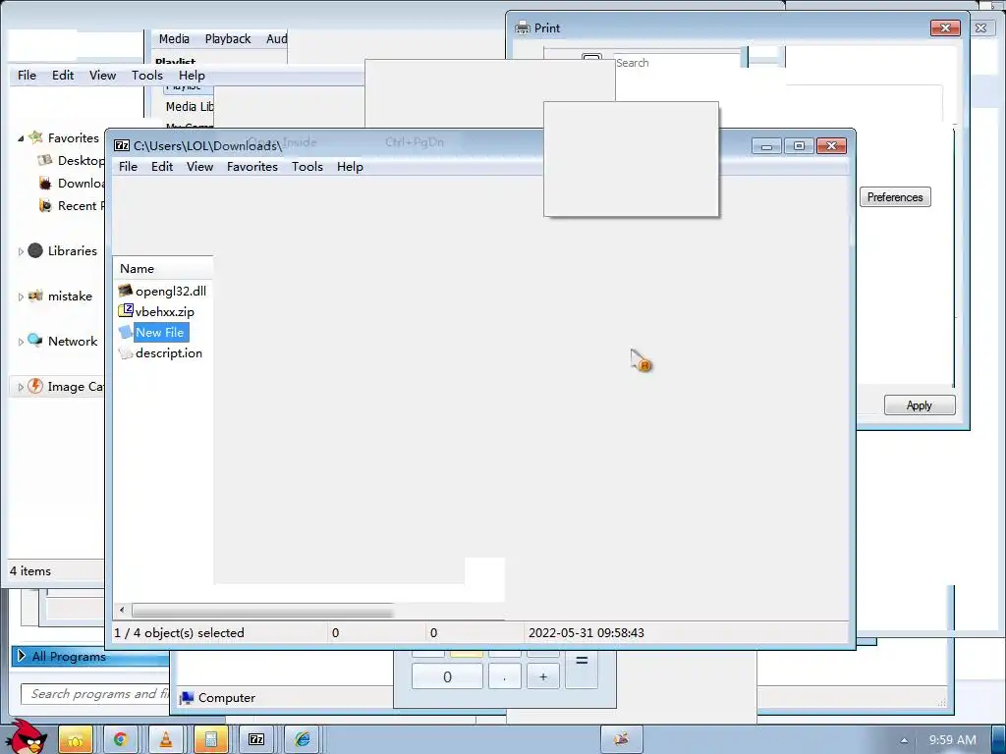
Task: Click the plus key on Calculator
Action: [542, 676]
